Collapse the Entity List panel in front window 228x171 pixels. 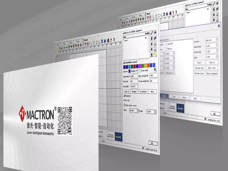tap(124, 33)
